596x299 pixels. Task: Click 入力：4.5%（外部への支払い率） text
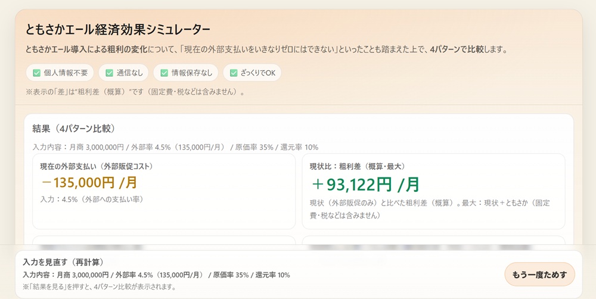click(x=92, y=199)
